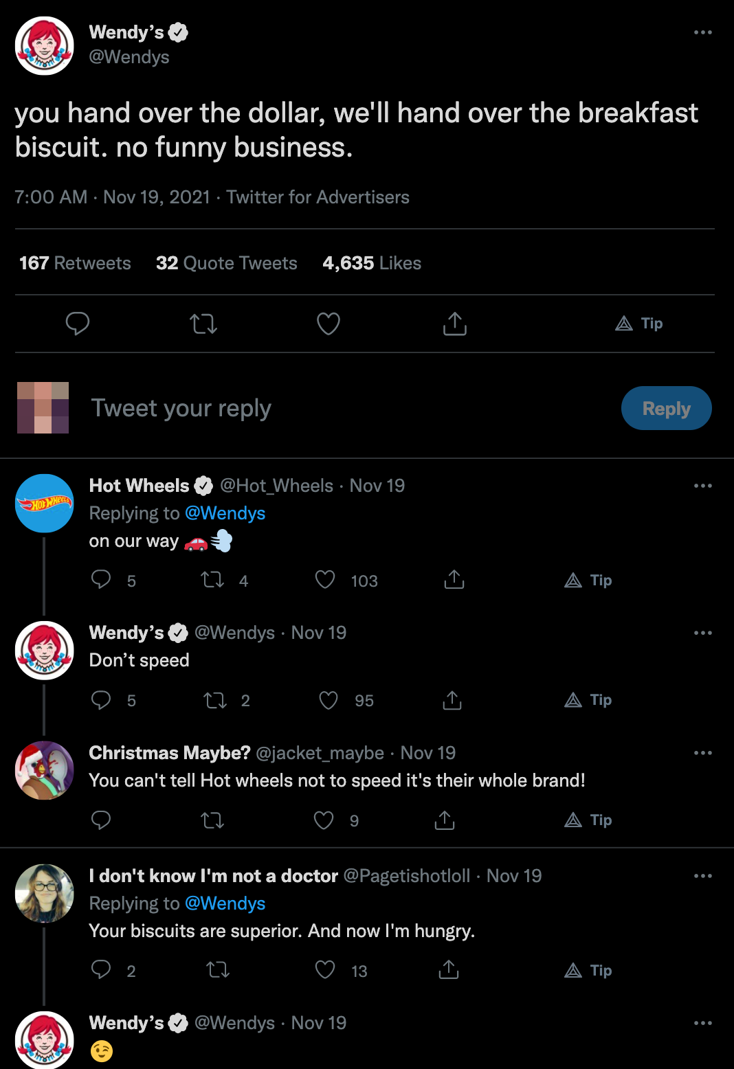This screenshot has width=734, height=1069.
Task: Like the main Wendy's breakfast biscuit tweet
Action: [x=328, y=324]
